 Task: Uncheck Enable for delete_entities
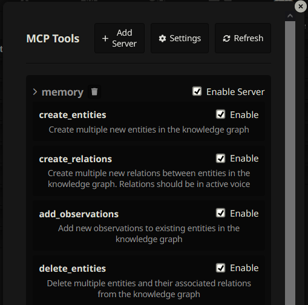(220, 268)
